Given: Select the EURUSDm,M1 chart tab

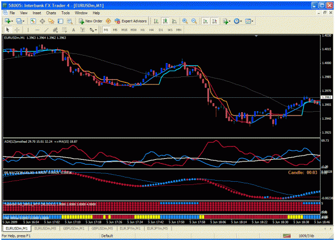Looking at the screenshot, I should point(17,228).
